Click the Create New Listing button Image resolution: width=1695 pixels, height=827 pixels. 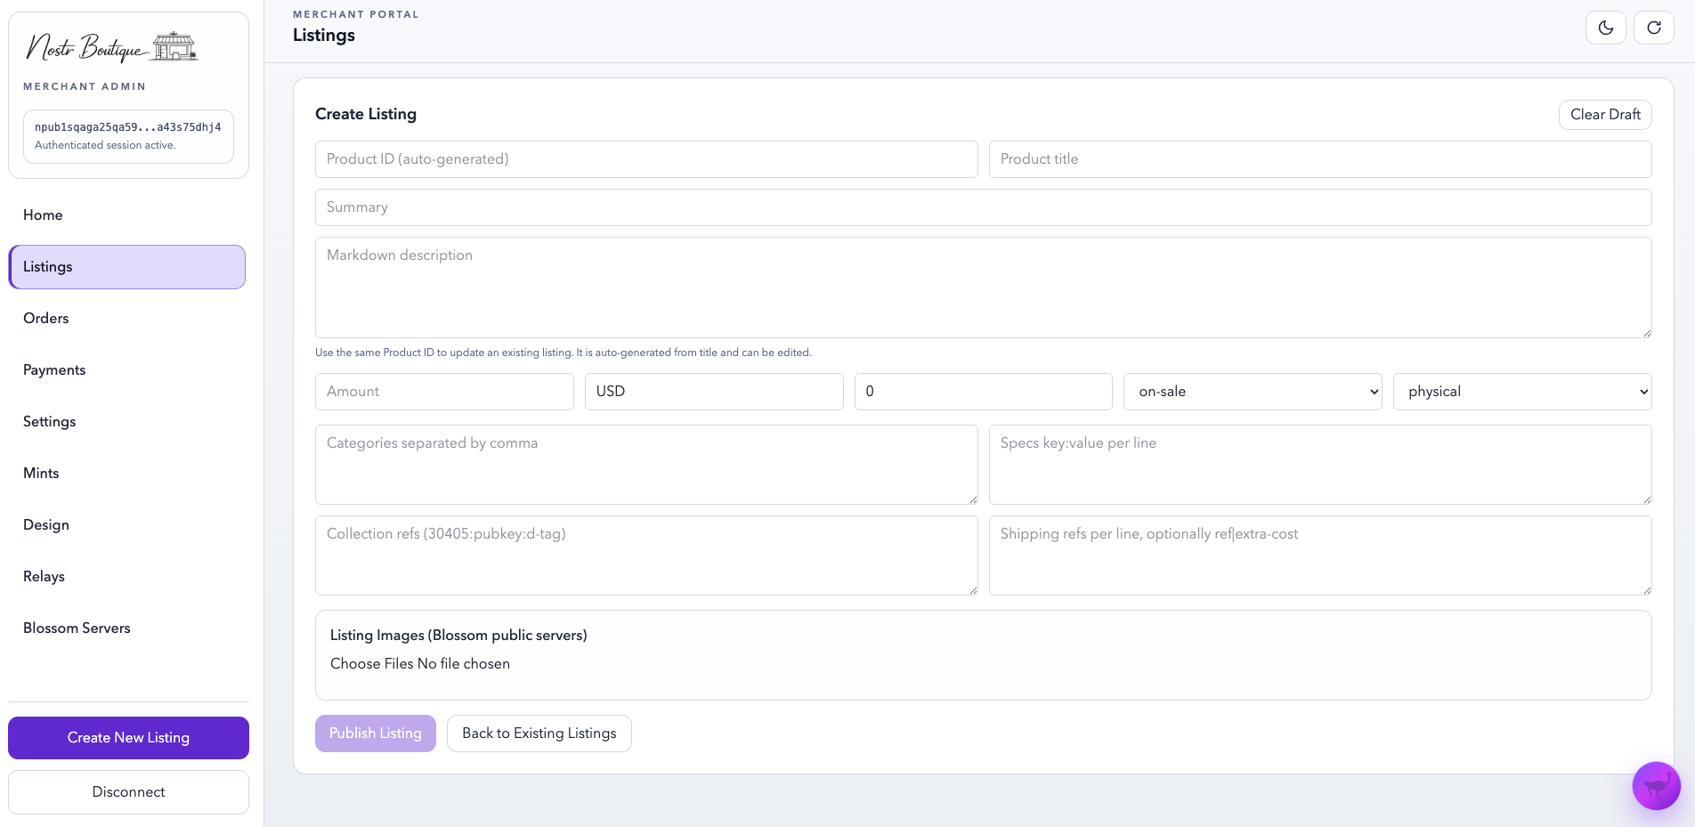point(128,738)
